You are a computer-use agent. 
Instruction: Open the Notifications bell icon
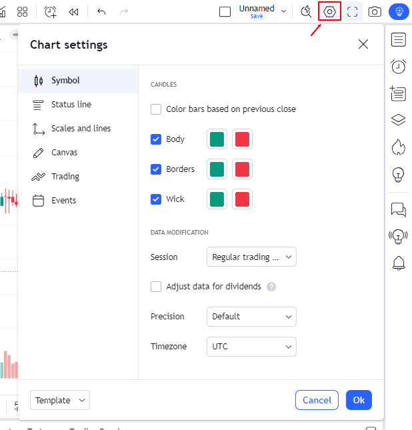[398, 263]
